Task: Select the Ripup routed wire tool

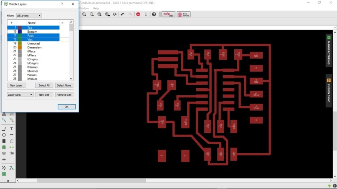Action: tap(11, 120)
